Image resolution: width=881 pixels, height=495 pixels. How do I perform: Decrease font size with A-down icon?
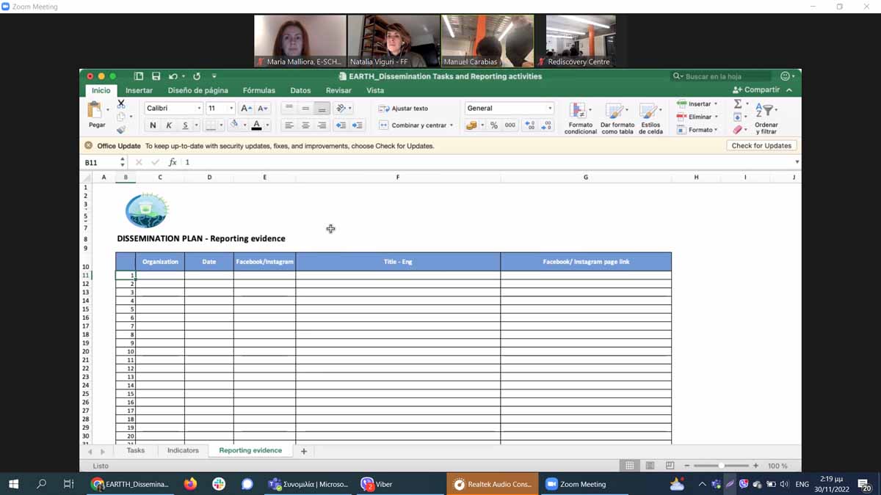(x=263, y=108)
